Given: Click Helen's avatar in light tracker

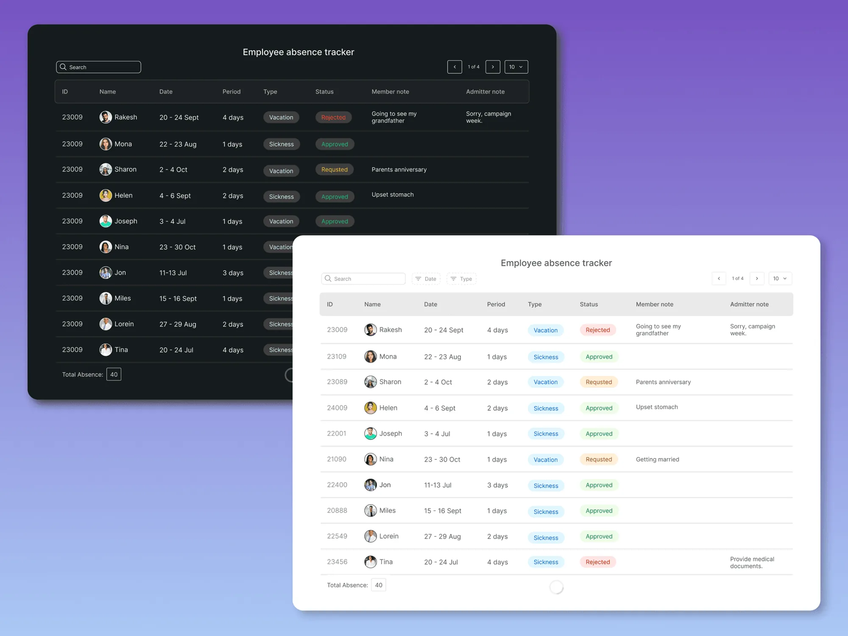Looking at the screenshot, I should tap(371, 408).
